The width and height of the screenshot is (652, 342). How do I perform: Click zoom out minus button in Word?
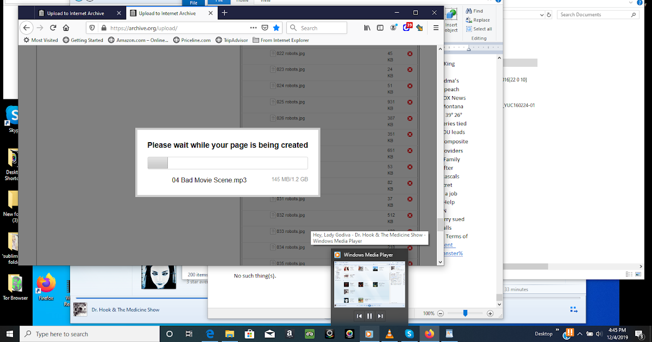point(441,313)
